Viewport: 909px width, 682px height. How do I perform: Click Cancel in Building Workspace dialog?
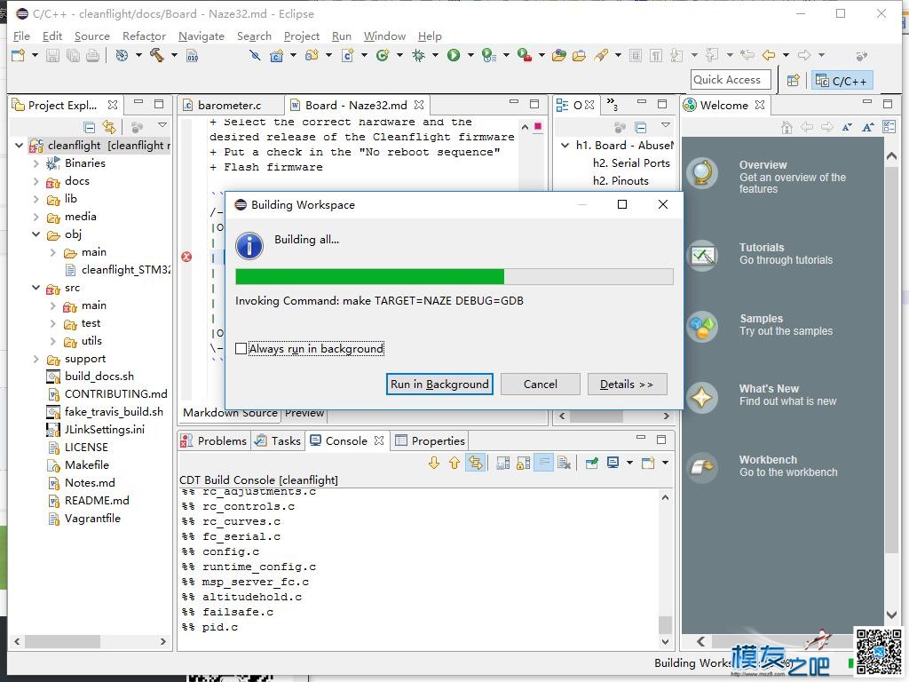click(x=541, y=384)
